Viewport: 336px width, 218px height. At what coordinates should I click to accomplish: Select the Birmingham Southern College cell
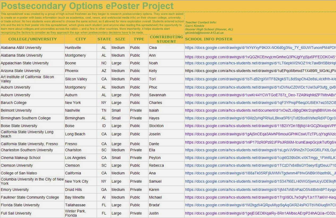coord(32,118)
